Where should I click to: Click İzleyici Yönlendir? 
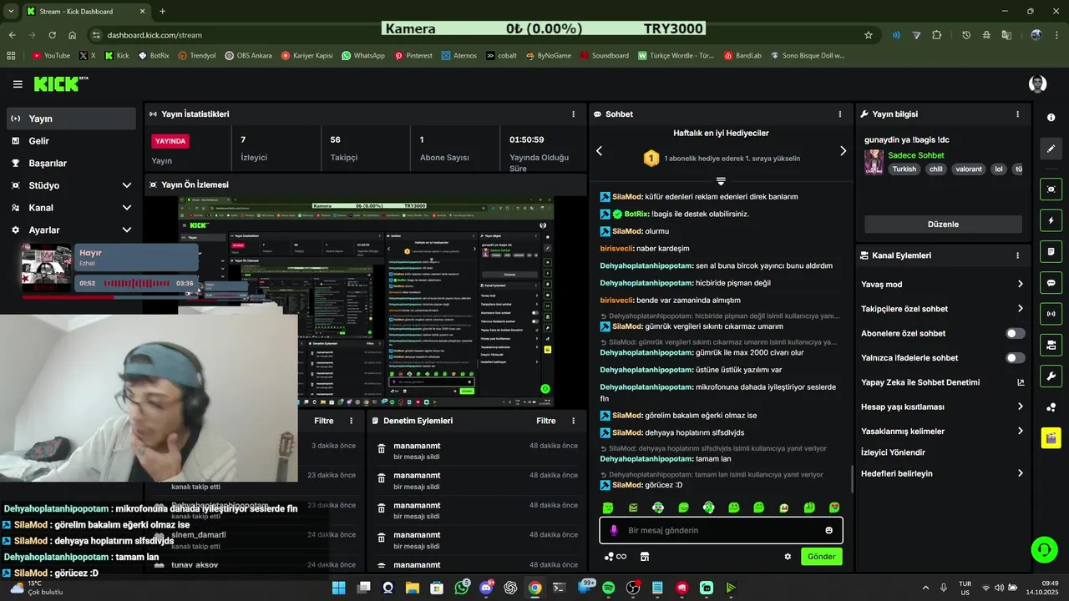pos(893,452)
